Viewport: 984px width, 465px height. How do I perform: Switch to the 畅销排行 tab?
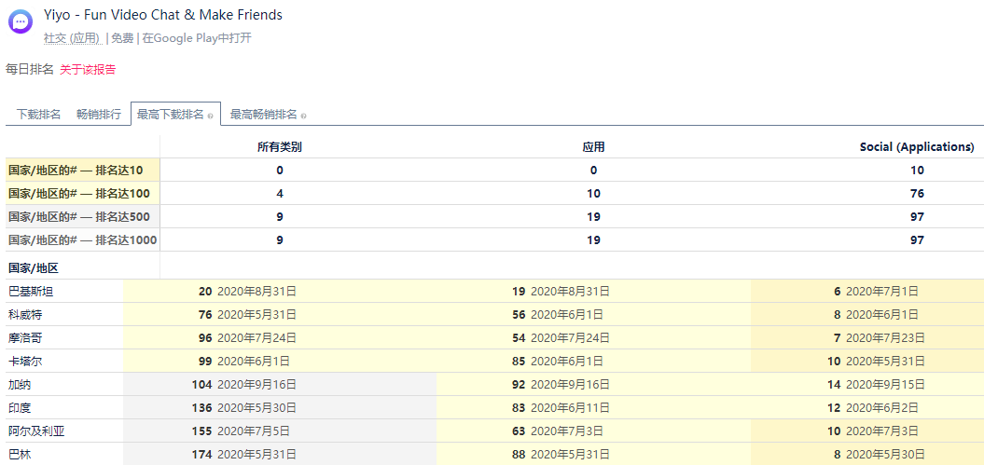click(x=99, y=115)
